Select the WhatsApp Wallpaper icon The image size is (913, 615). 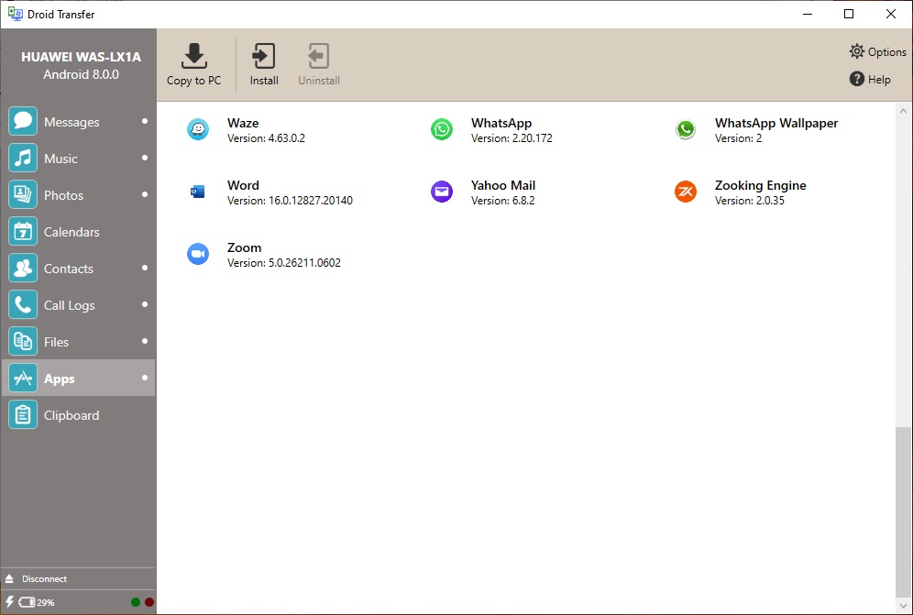686,129
